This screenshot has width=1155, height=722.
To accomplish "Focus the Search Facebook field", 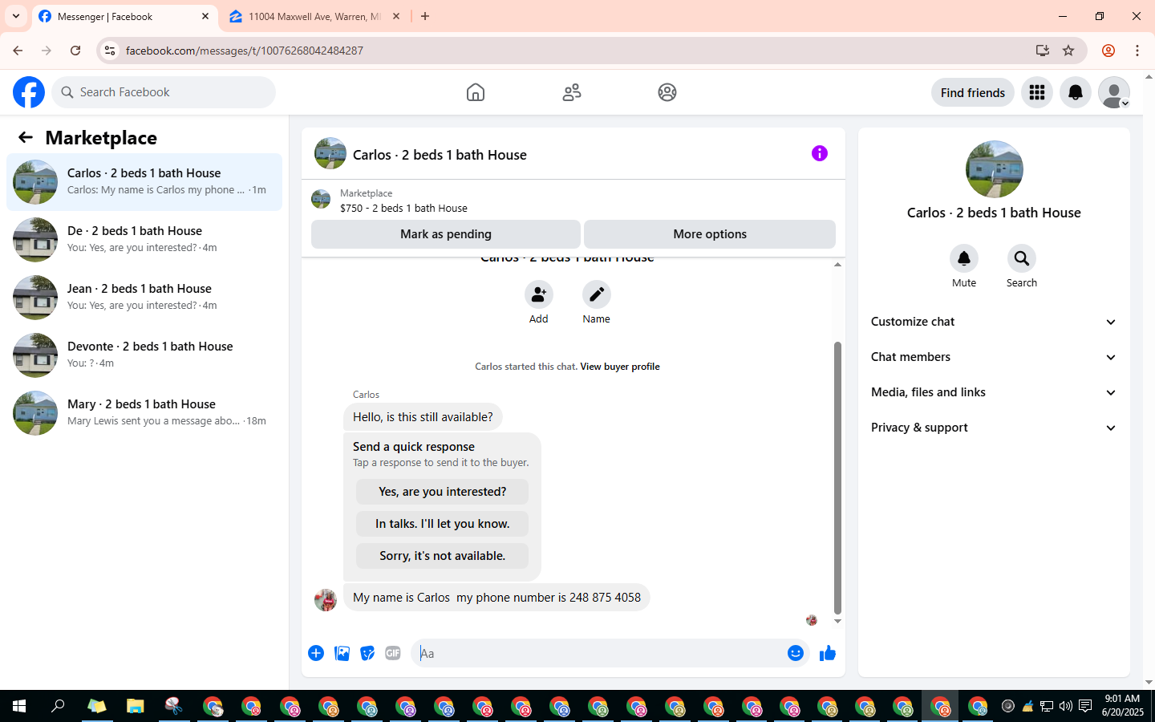I will [x=164, y=92].
